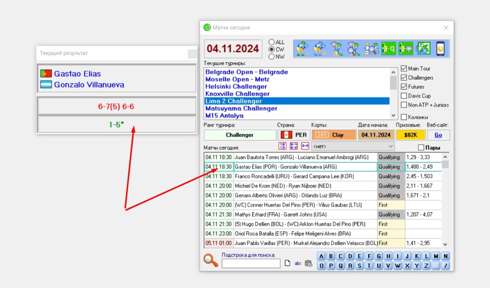Image resolution: width=490 pixels, height=288 pixels.
Task: Click the orange magnifying glass search icon
Action: click(211, 261)
